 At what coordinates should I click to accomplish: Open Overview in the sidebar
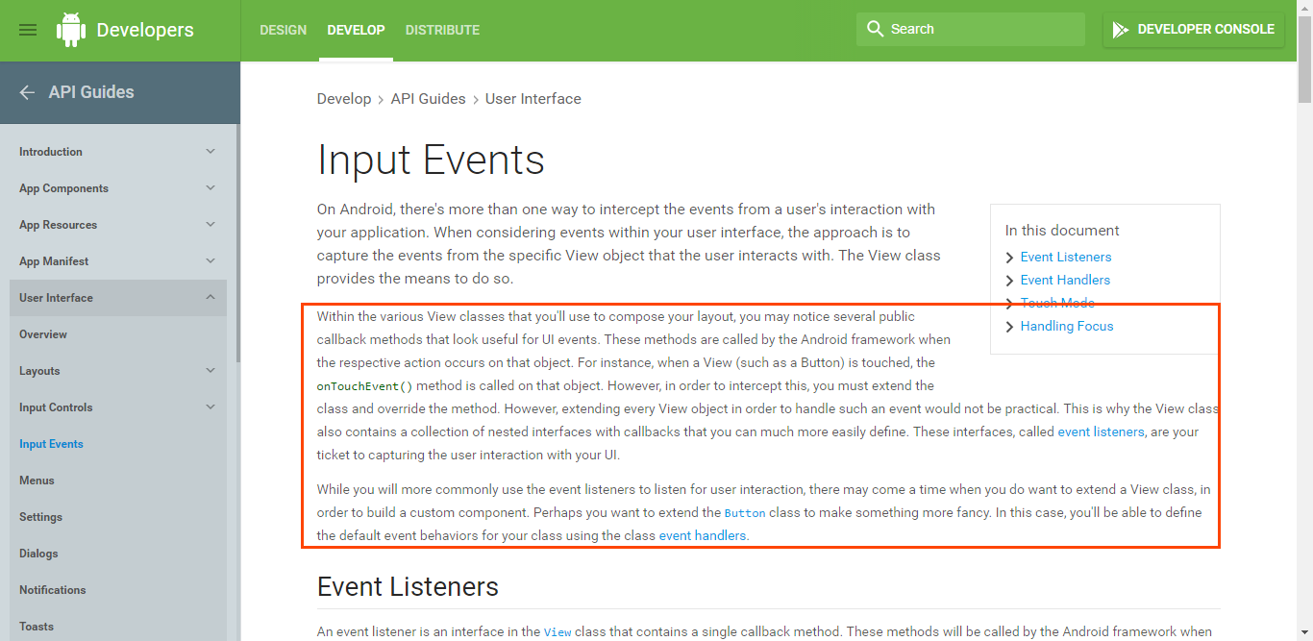(x=43, y=334)
